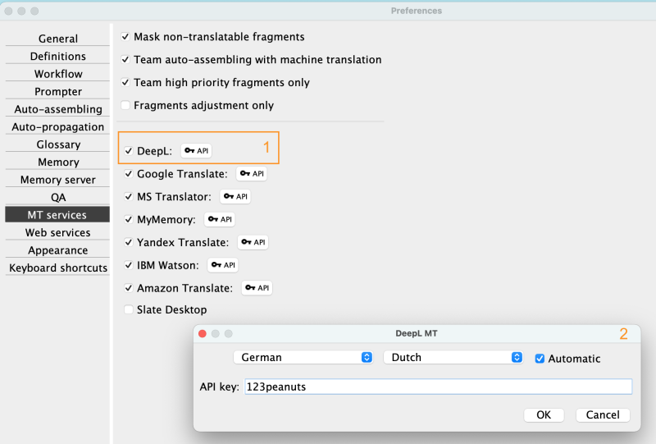Select the MT services tab
656x444 pixels.
coord(57,214)
